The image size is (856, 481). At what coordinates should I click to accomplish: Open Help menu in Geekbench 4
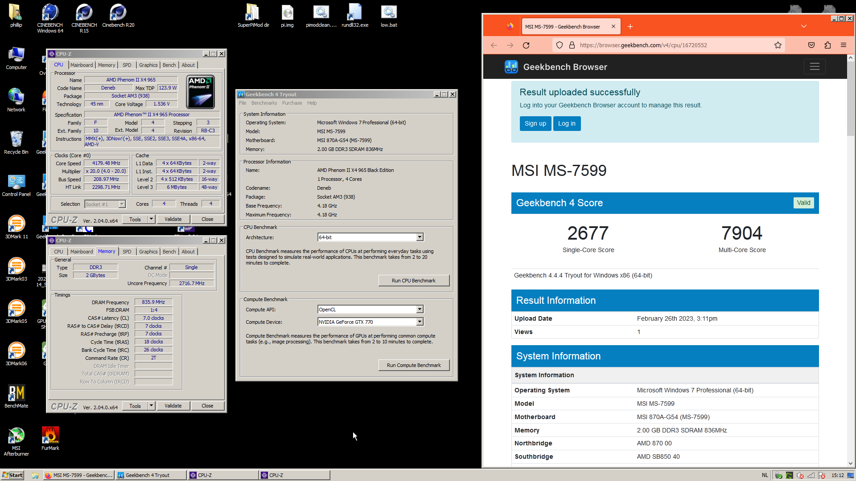point(312,103)
